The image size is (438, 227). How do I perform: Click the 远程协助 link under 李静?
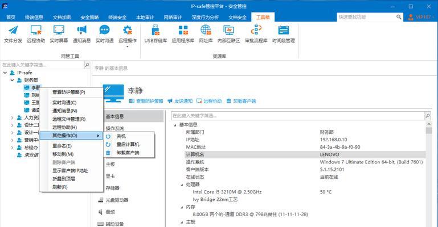click(209, 101)
